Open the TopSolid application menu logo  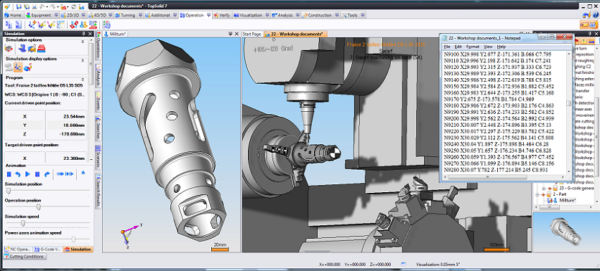tap(6, 7)
